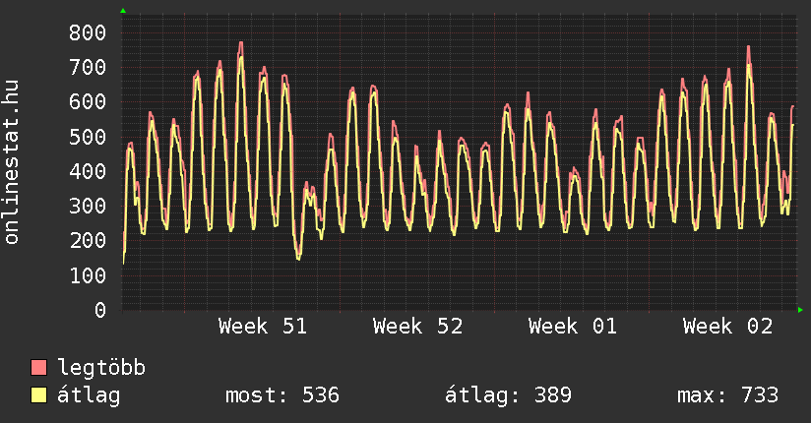The image size is (811, 423).
Task: Click the 300 y-axis value
Action: coord(87,206)
